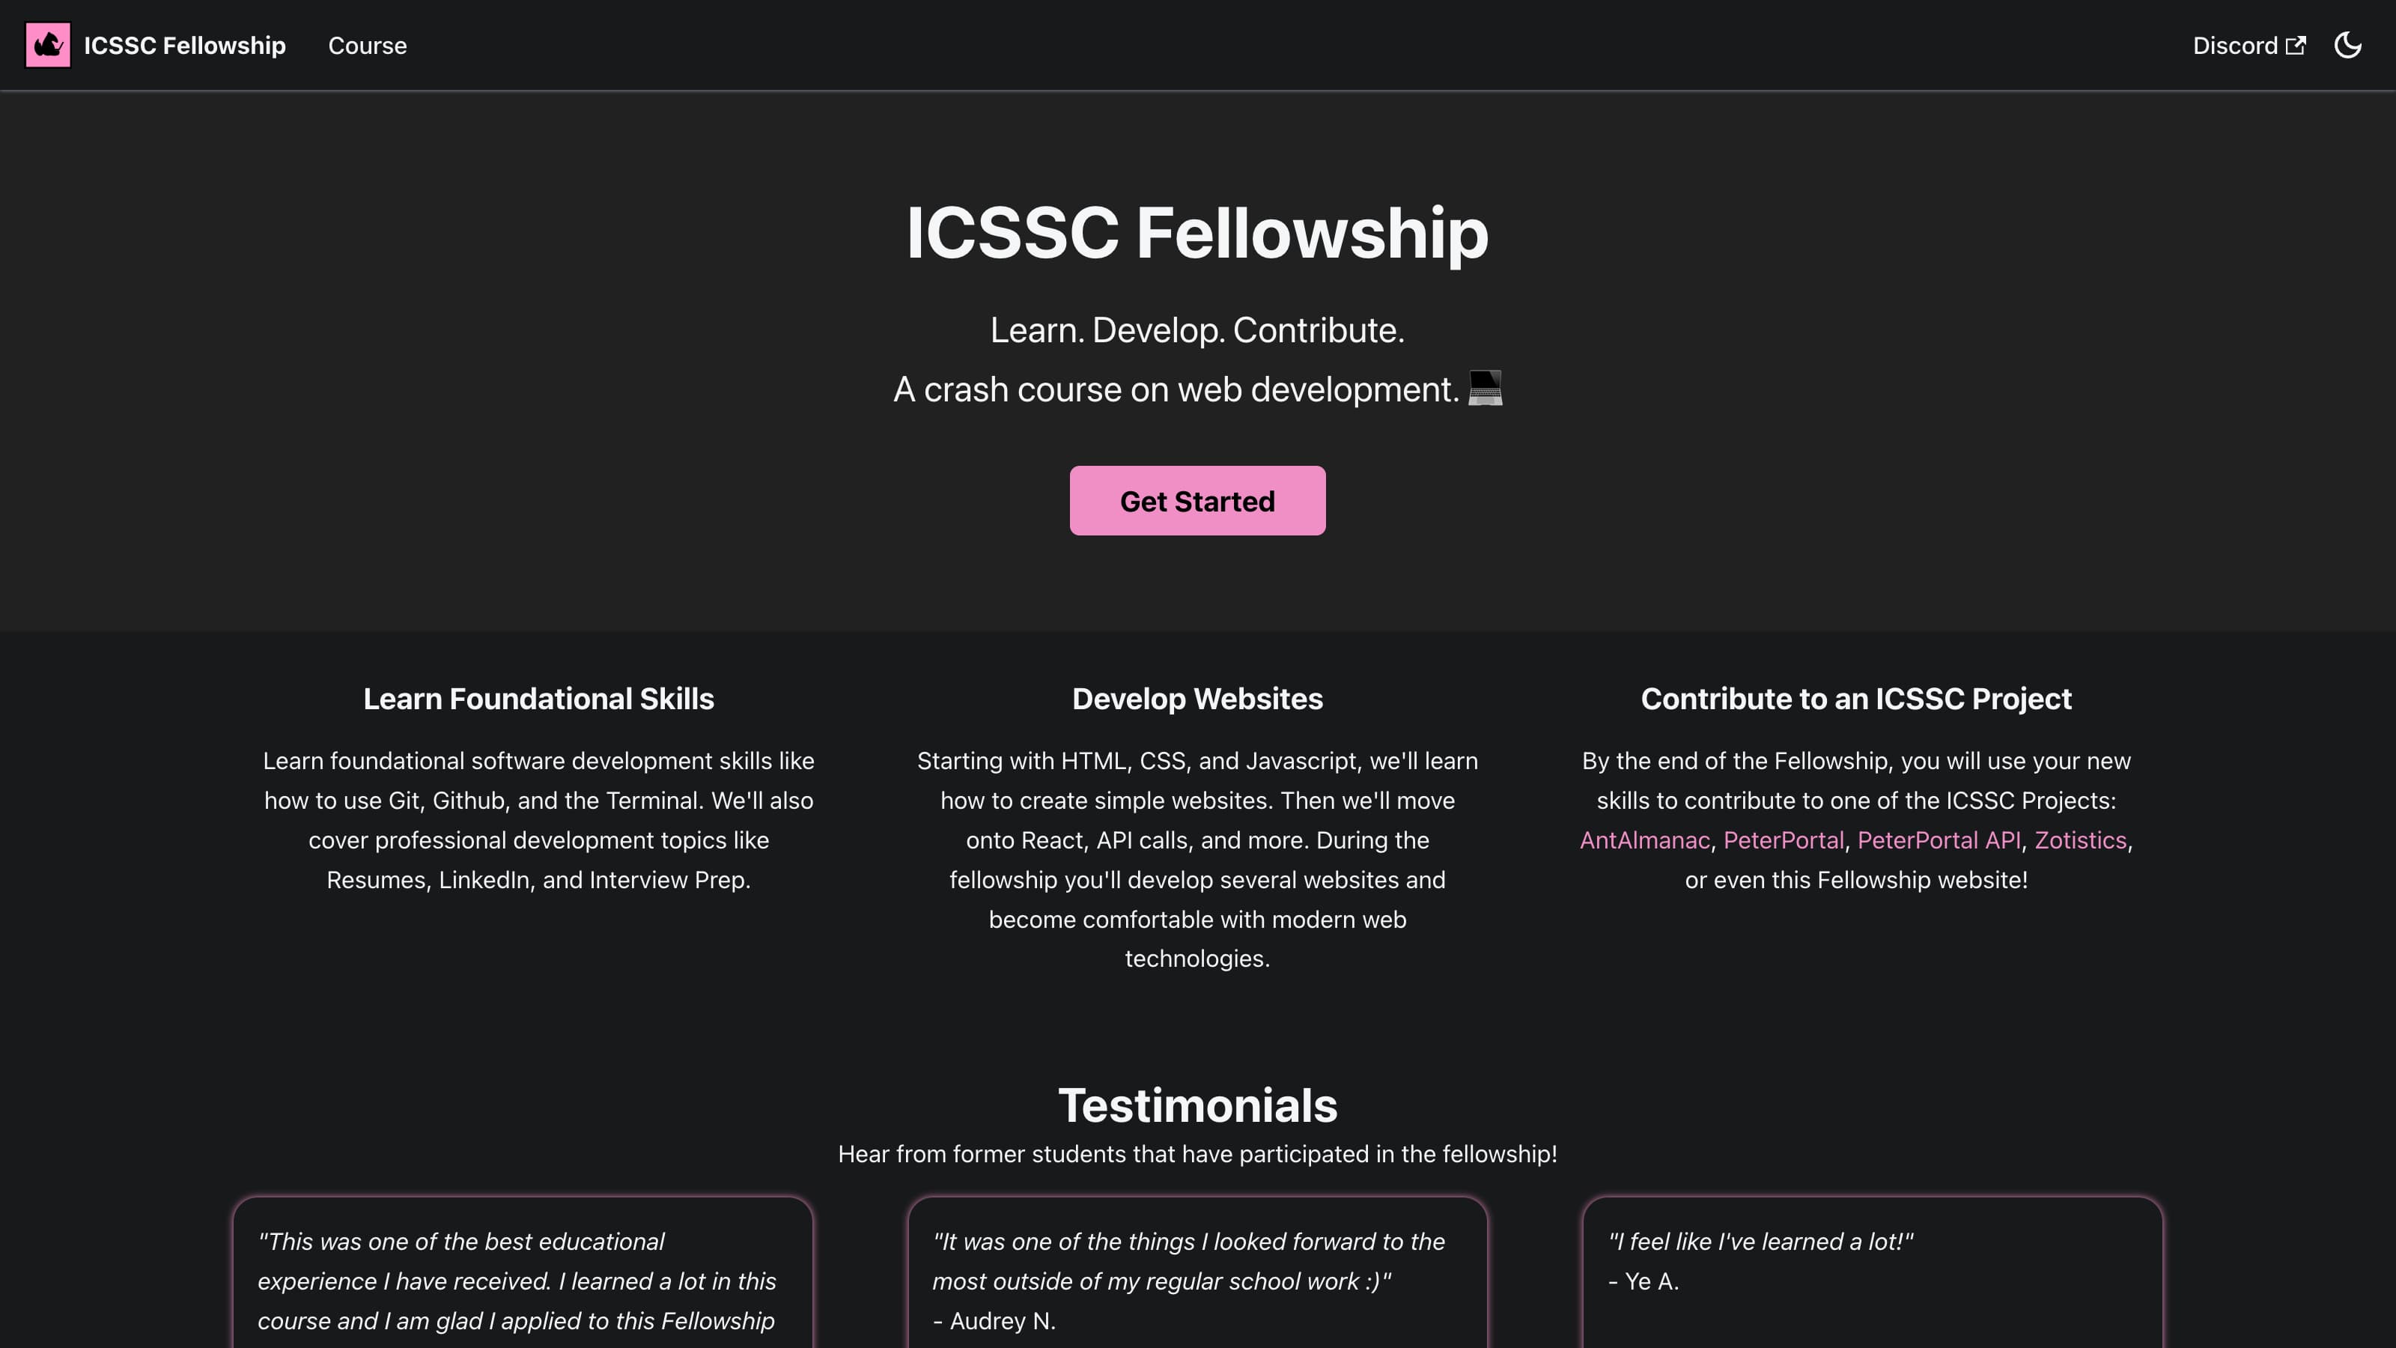Open the Discord link in the navbar
Image resolution: width=2396 pixels, height=1348 pixels.
coord(2237,46)
